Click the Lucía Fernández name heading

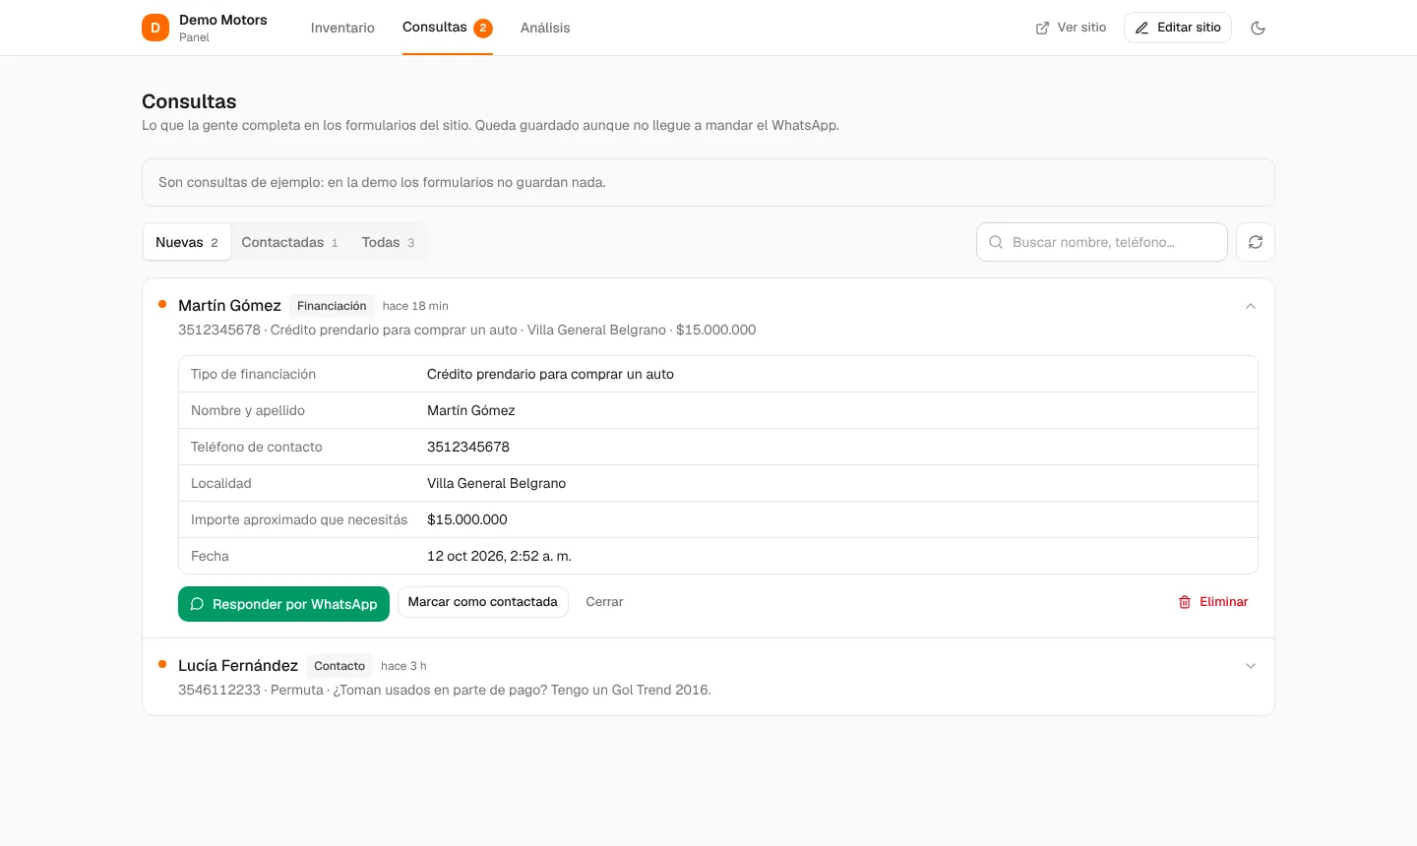click(238, 666)
